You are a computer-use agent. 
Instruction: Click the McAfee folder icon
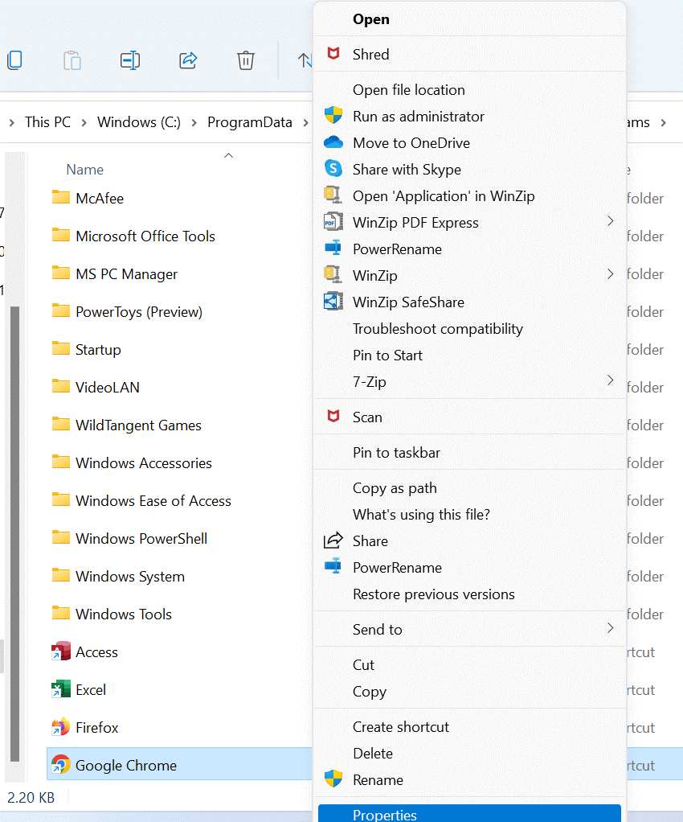[x=61, y=197]
